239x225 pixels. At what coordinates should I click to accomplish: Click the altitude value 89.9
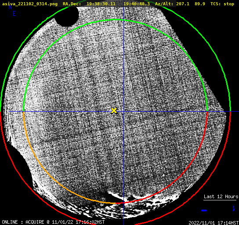click(x=200, y=4)
